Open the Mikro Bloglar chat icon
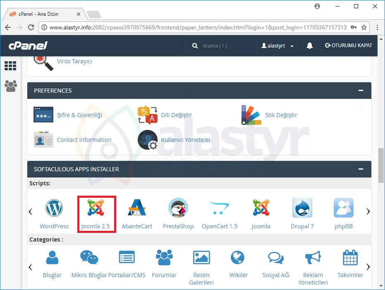 click(x=89, y=257)
